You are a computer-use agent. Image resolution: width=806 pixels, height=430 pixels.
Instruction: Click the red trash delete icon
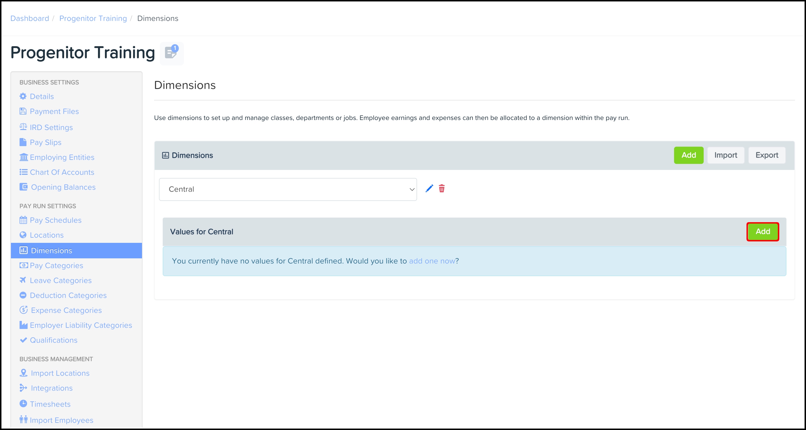pos(442,188)
